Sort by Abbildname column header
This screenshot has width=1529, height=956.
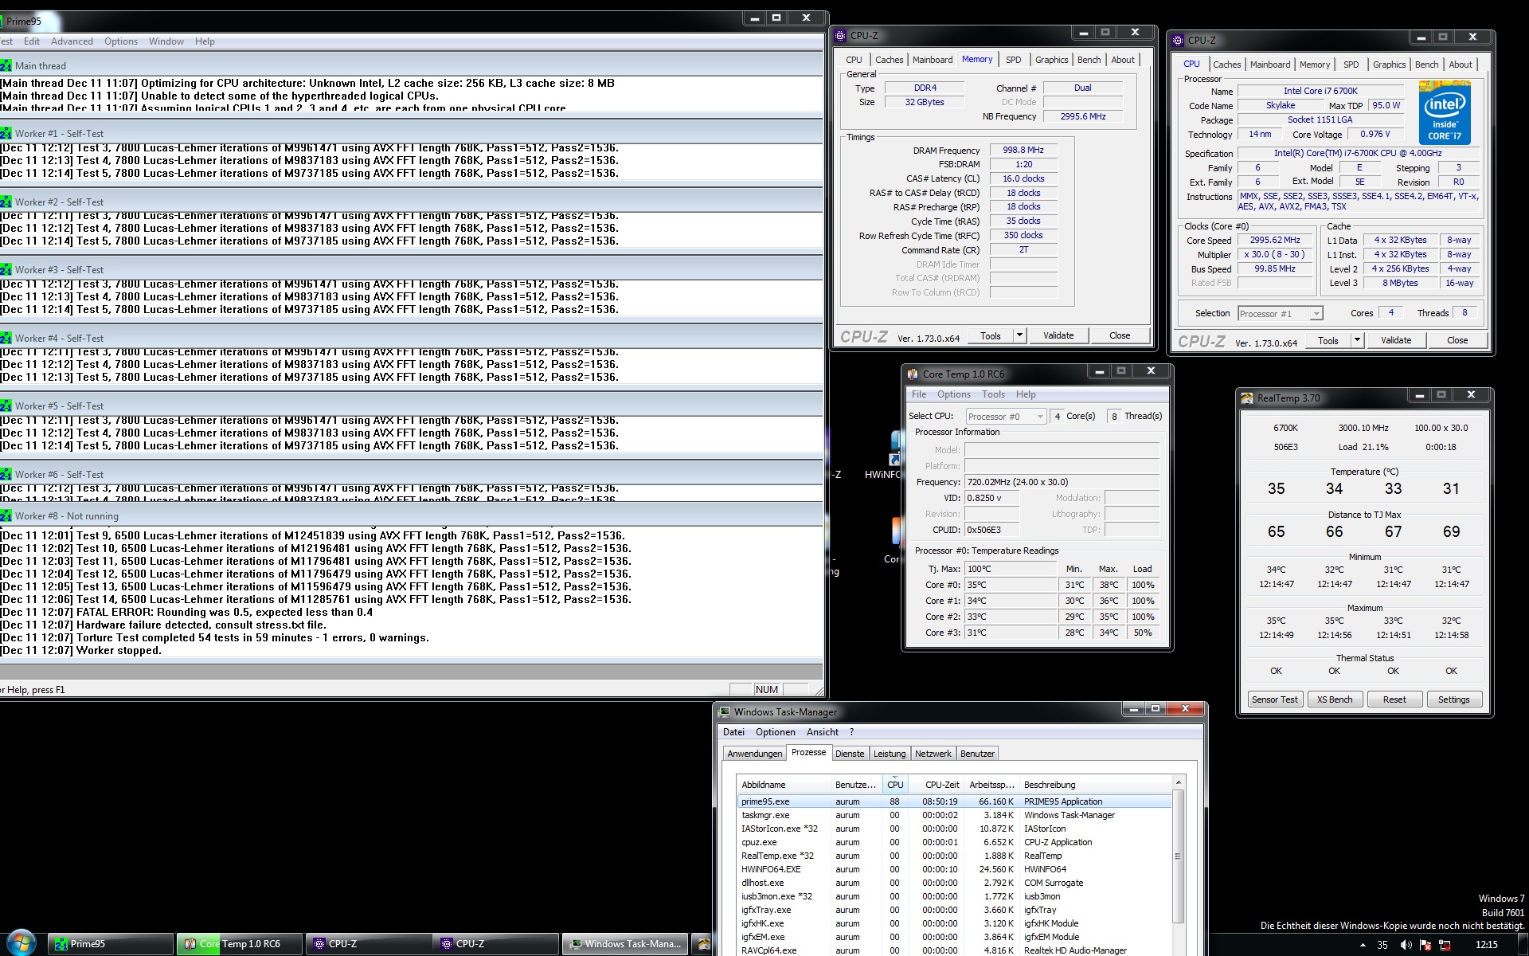click(784, 785)
